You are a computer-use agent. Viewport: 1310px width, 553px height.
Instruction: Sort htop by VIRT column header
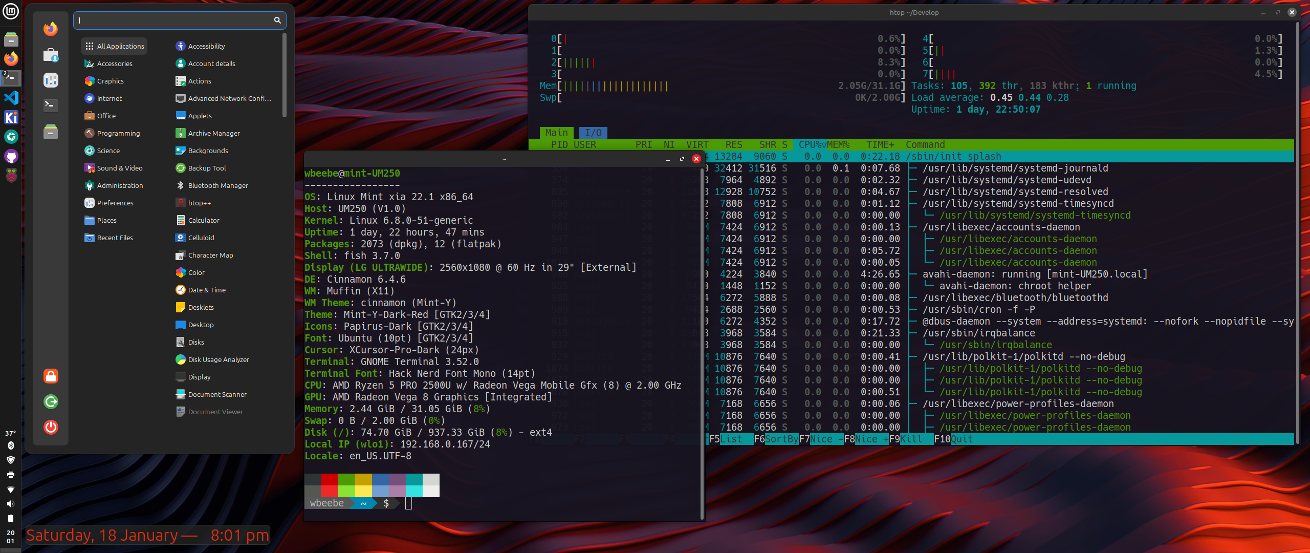[697, 144]
